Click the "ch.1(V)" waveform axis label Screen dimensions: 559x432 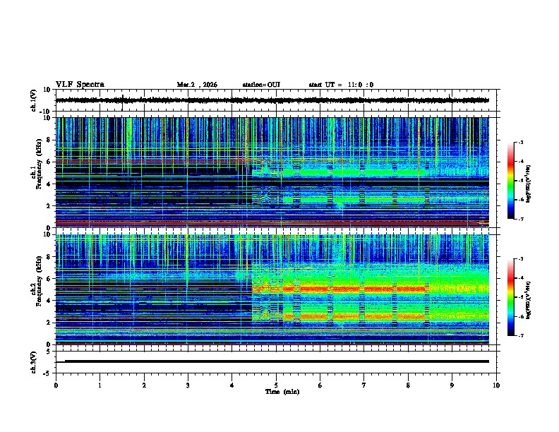pyautogui.click(x=34, y=100)
